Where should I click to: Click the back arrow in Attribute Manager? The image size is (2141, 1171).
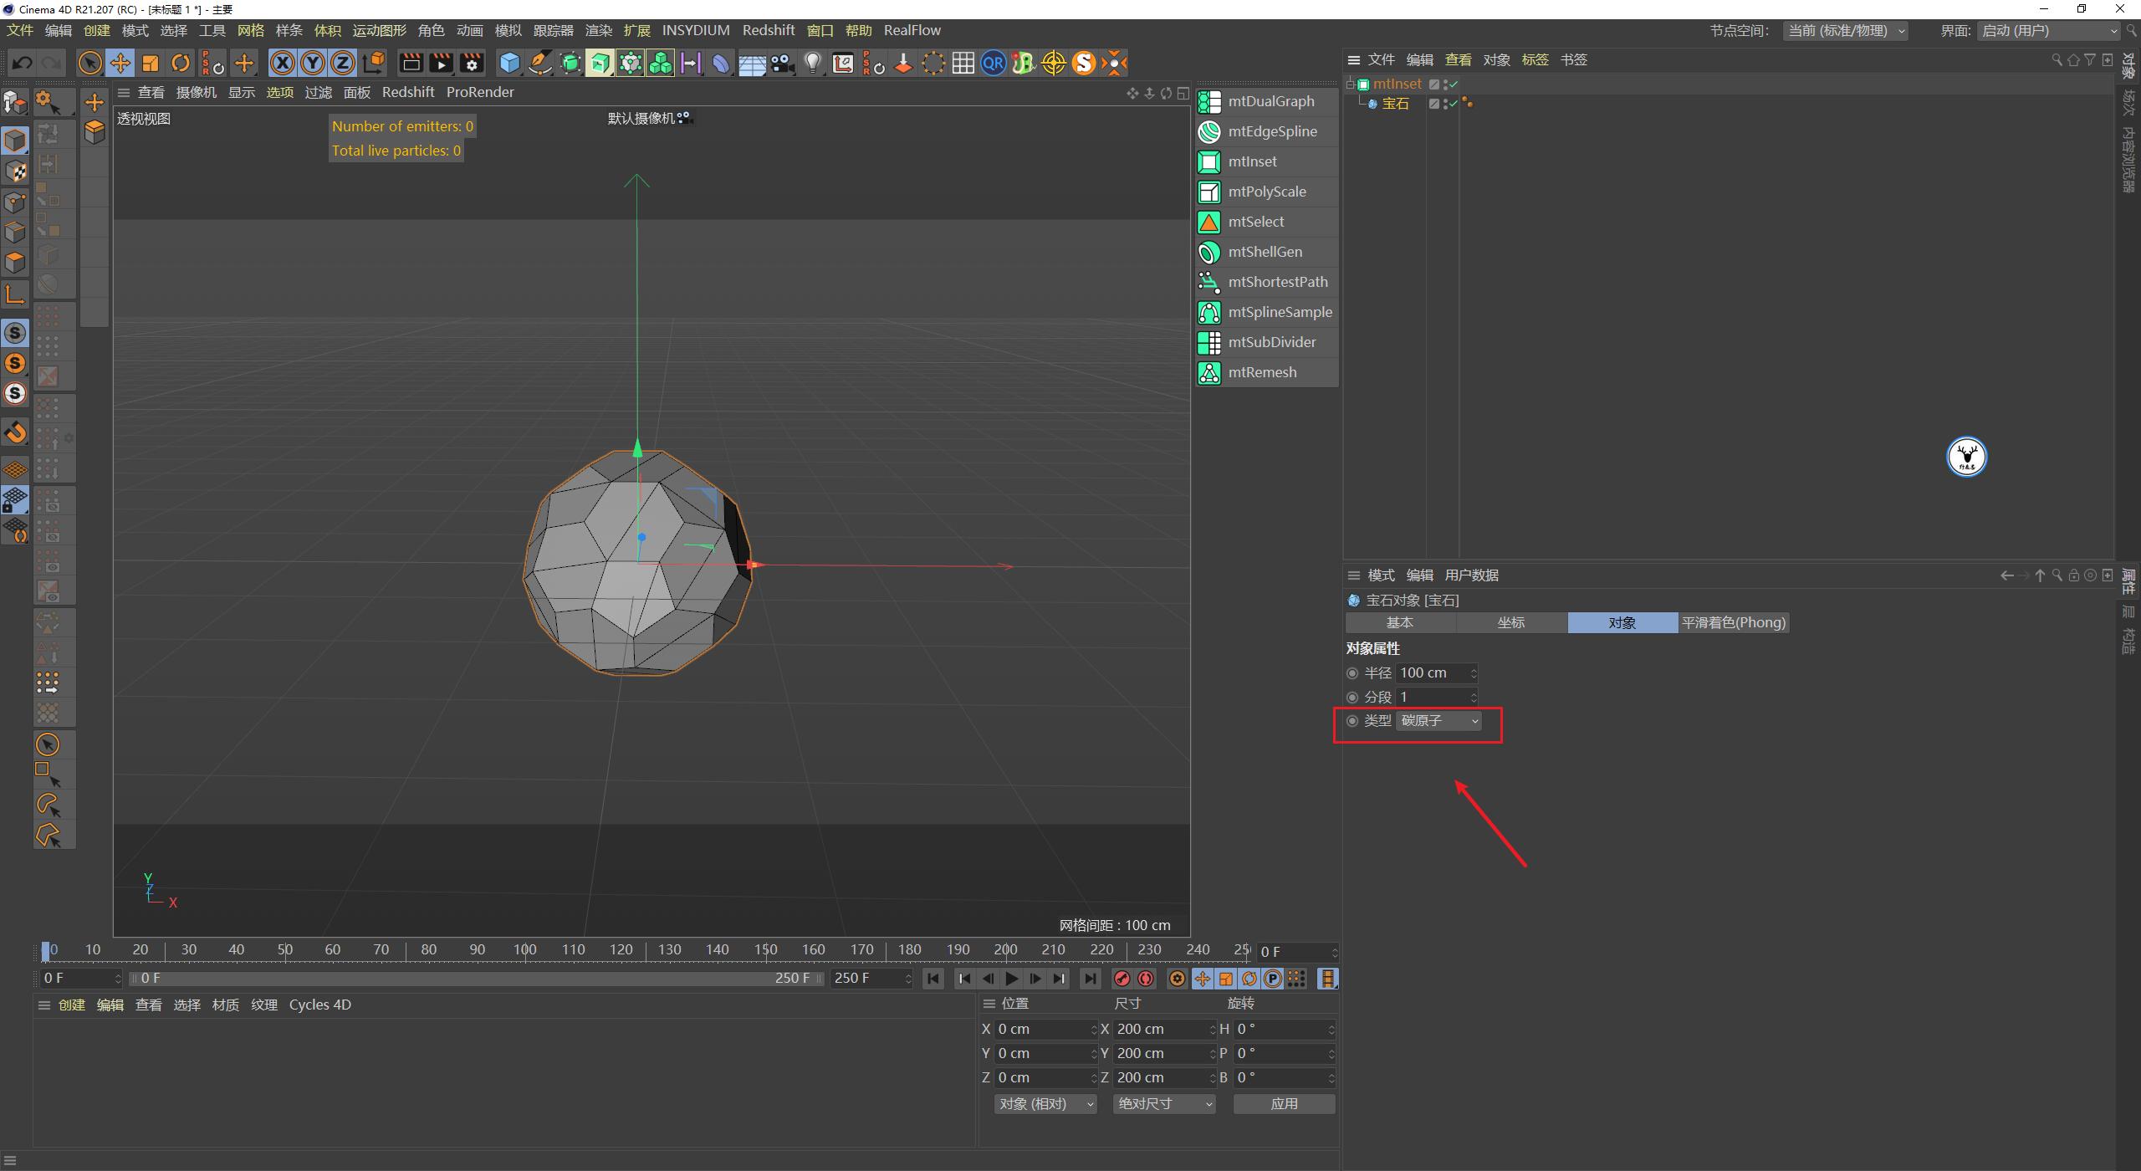2007,575
